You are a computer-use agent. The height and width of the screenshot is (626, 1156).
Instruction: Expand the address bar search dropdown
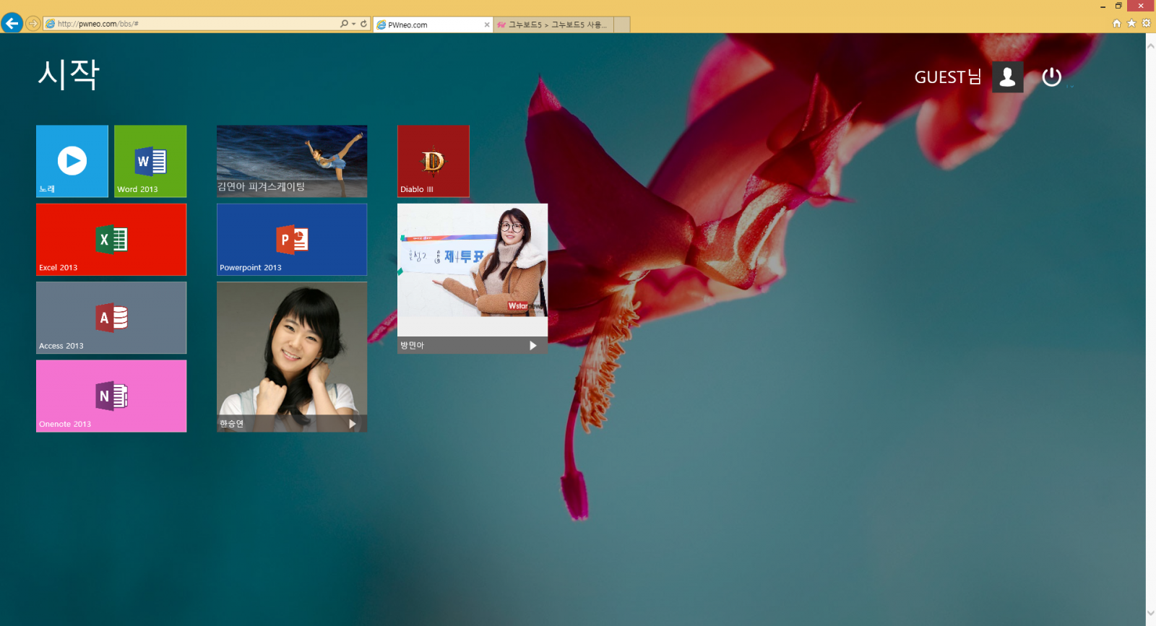(353, 24)
